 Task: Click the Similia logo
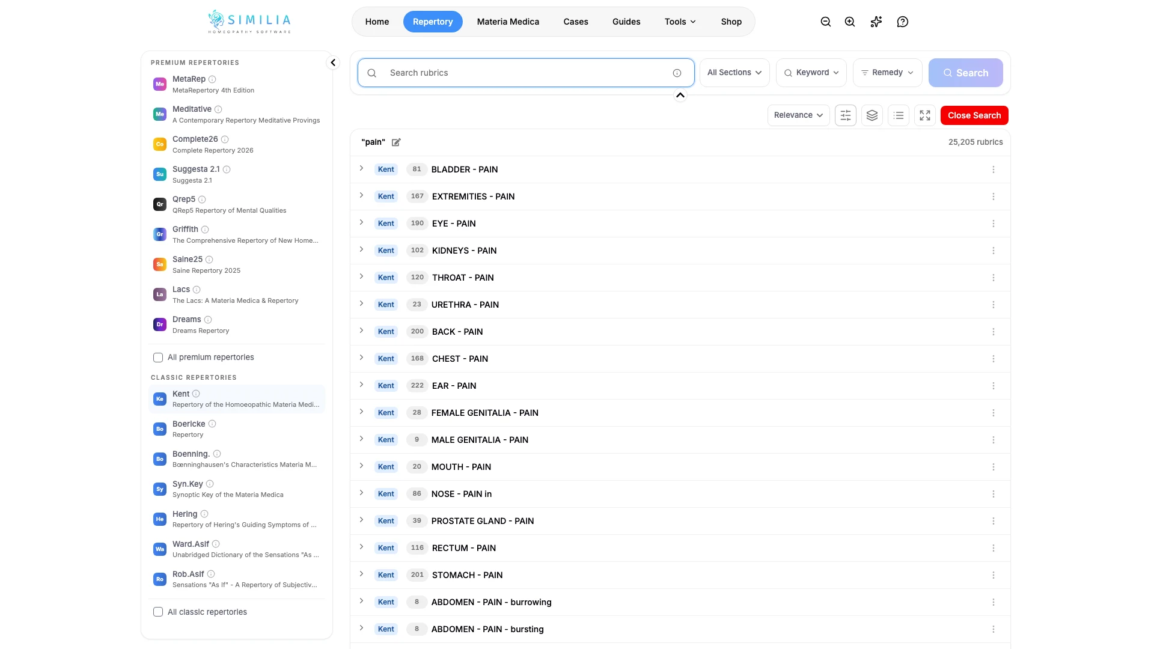(x=249, y=22)
